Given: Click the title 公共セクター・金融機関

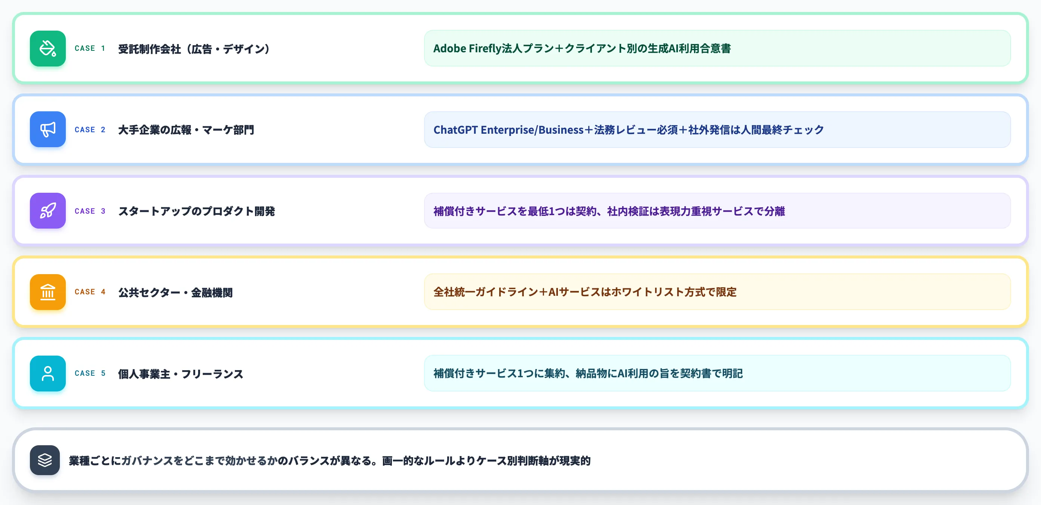Looking at the screenshot, I should pyautogui.click(x=175, y=292).
